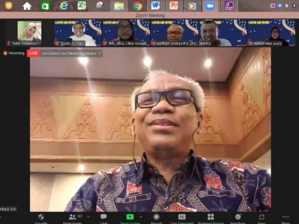The width and height of the screenshot is (299, 224).
Task: Open Breakout Rooms
Action: pyautogui.click(x=211, y=217)
